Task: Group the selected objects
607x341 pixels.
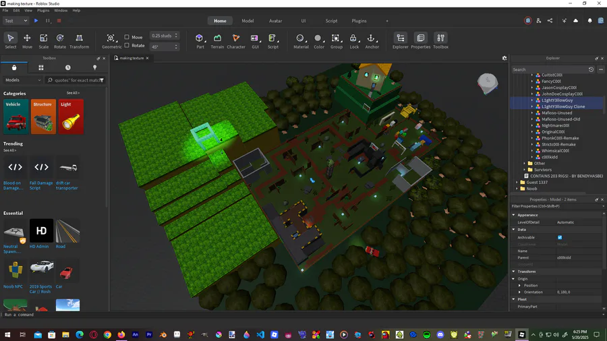Action: click(x=336, y=40)
